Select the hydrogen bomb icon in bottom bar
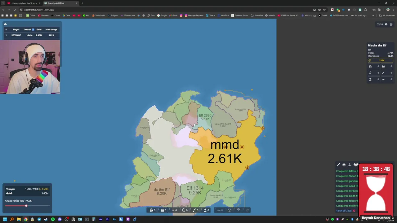The height and width of the screenshot is (223, 397). click(x=238, y=210)
